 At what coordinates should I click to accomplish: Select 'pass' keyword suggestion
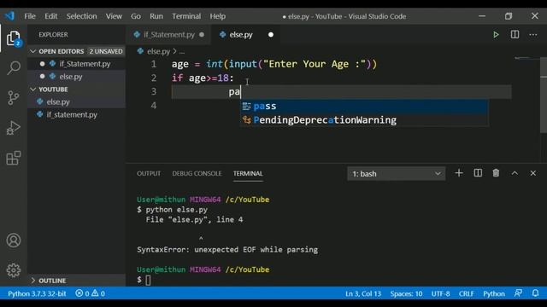tap(364, 106)
